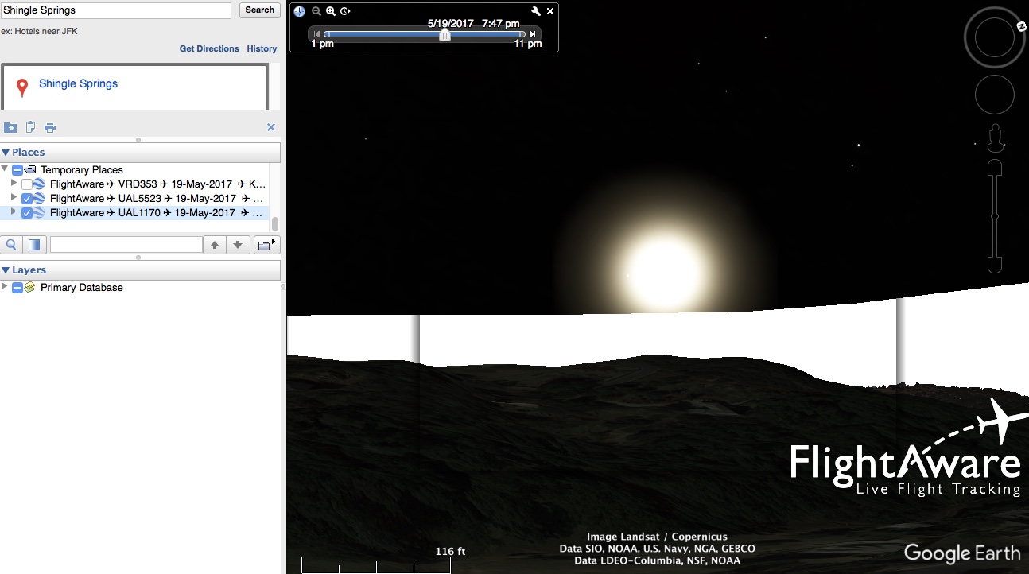Image resolution: width=1029 pixels, height=574 pixels.
Task: Enable the VRD353 flight checkbox
Action: pyautogui.click(x=27, y=184)
